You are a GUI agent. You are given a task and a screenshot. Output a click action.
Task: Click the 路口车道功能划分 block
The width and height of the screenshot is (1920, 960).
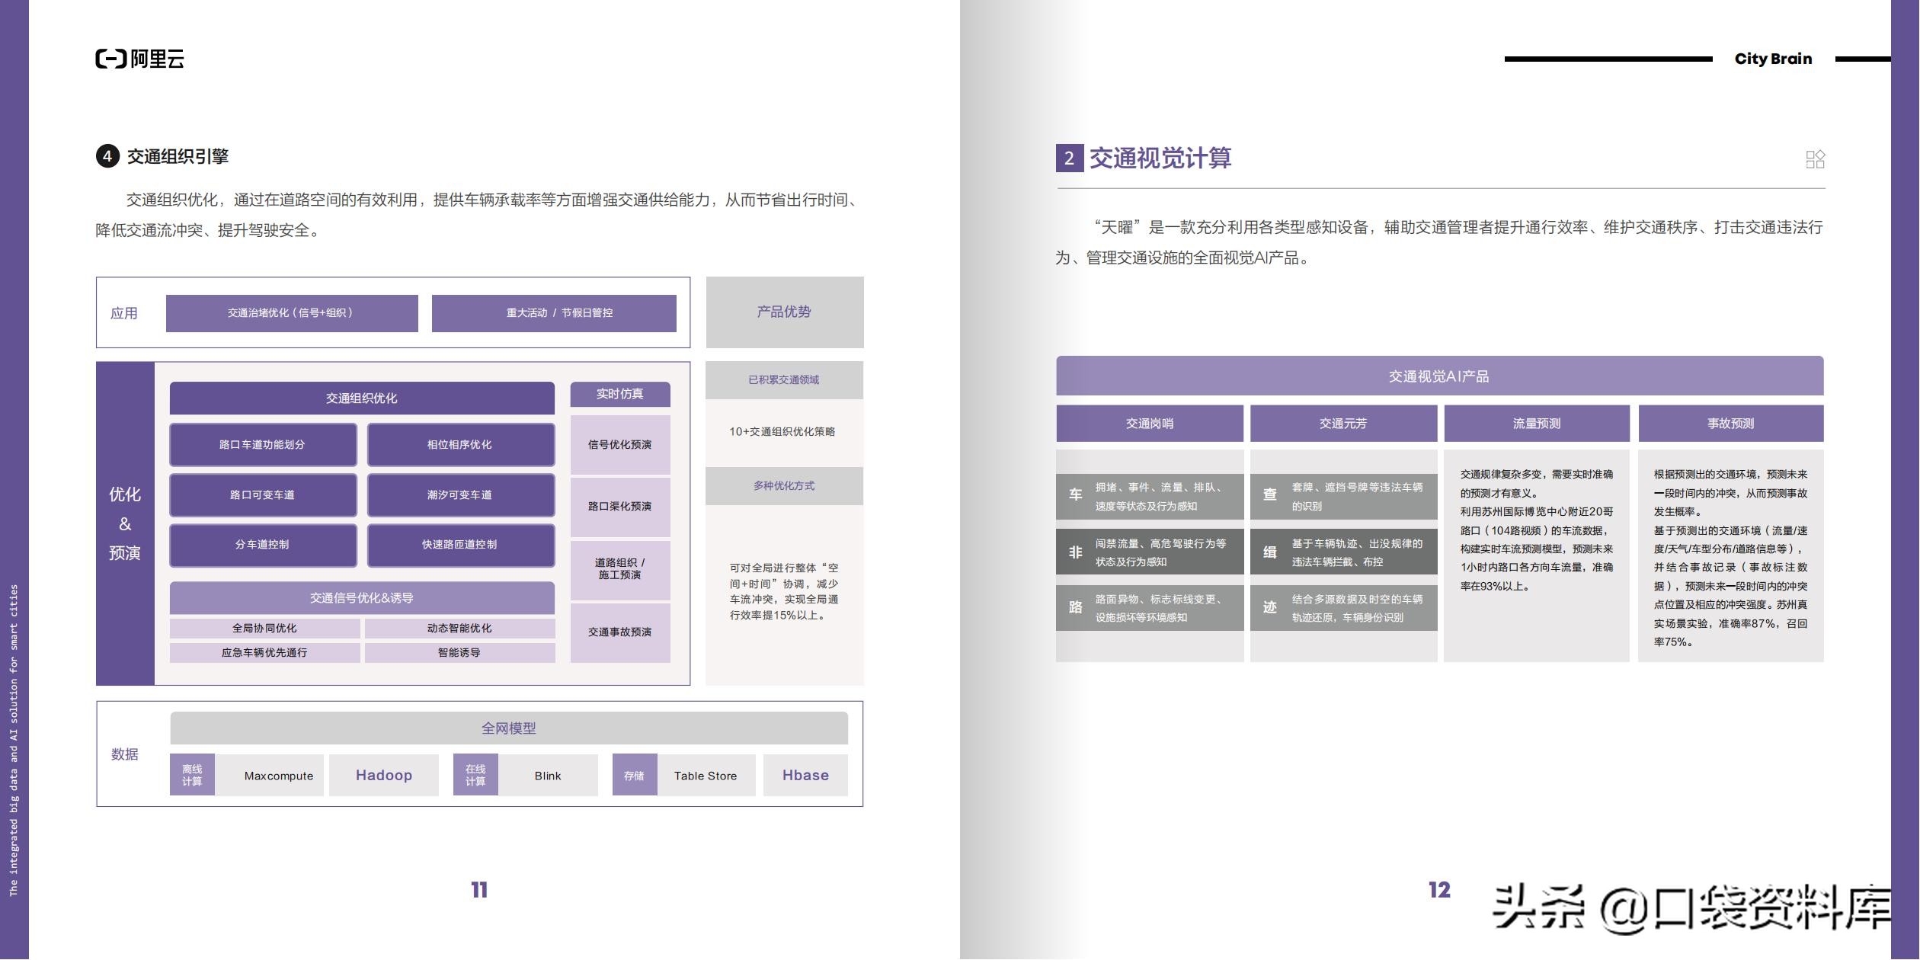[263, 445]
